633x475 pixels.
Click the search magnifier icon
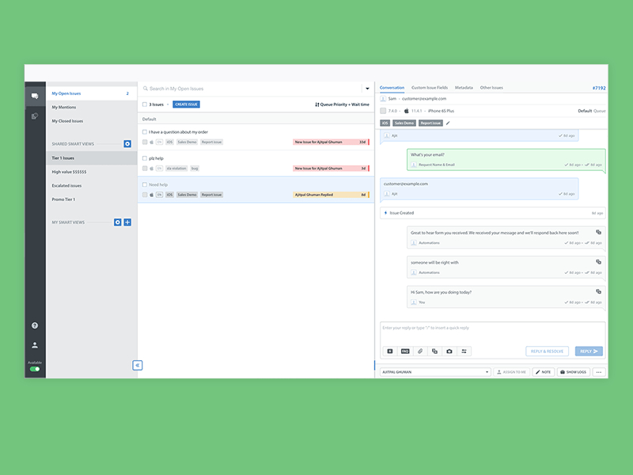click(x=146, y=89)
